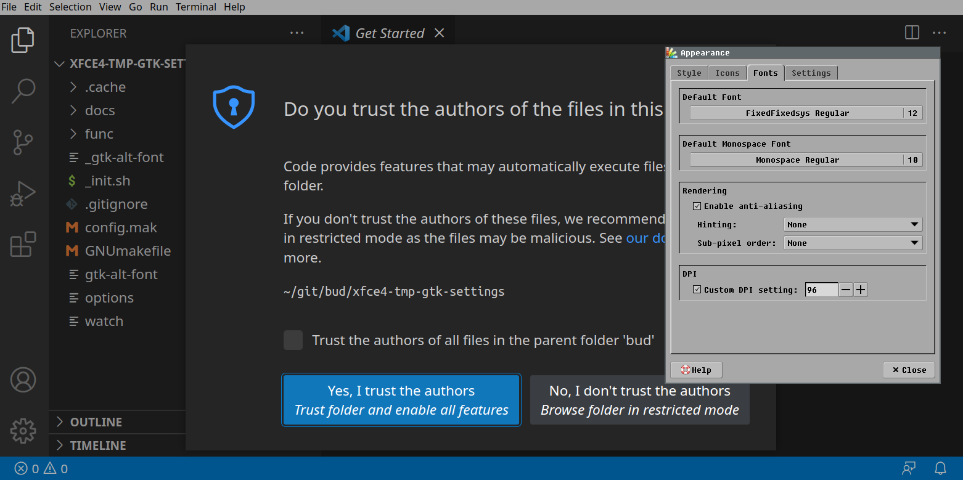Click the warnings count in status bar

coord(55,469)
